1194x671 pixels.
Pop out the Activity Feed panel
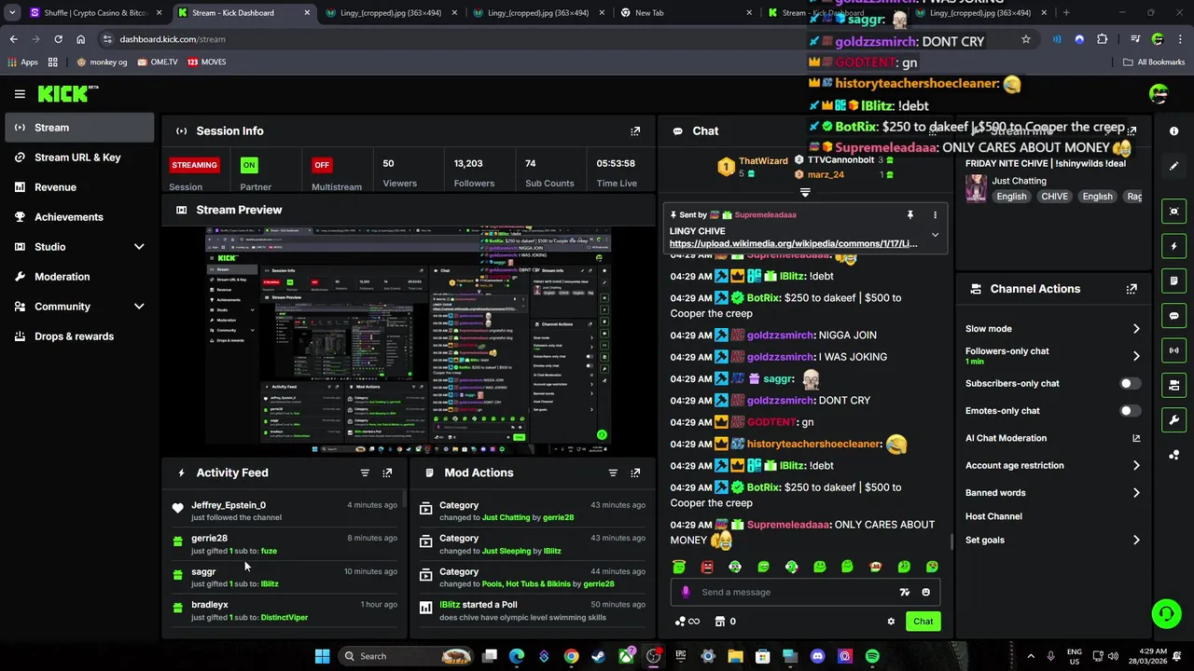click(x=387, y=473)
